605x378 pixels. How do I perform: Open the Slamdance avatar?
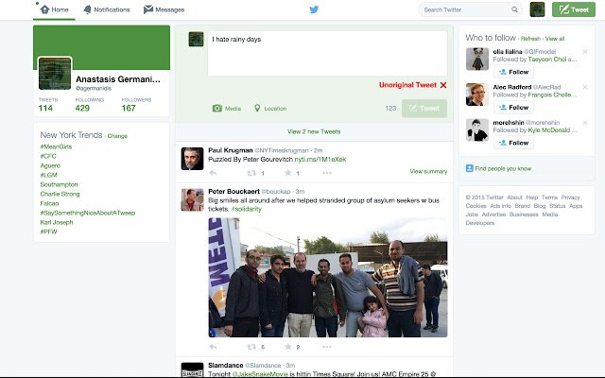(x=192, y=369)
